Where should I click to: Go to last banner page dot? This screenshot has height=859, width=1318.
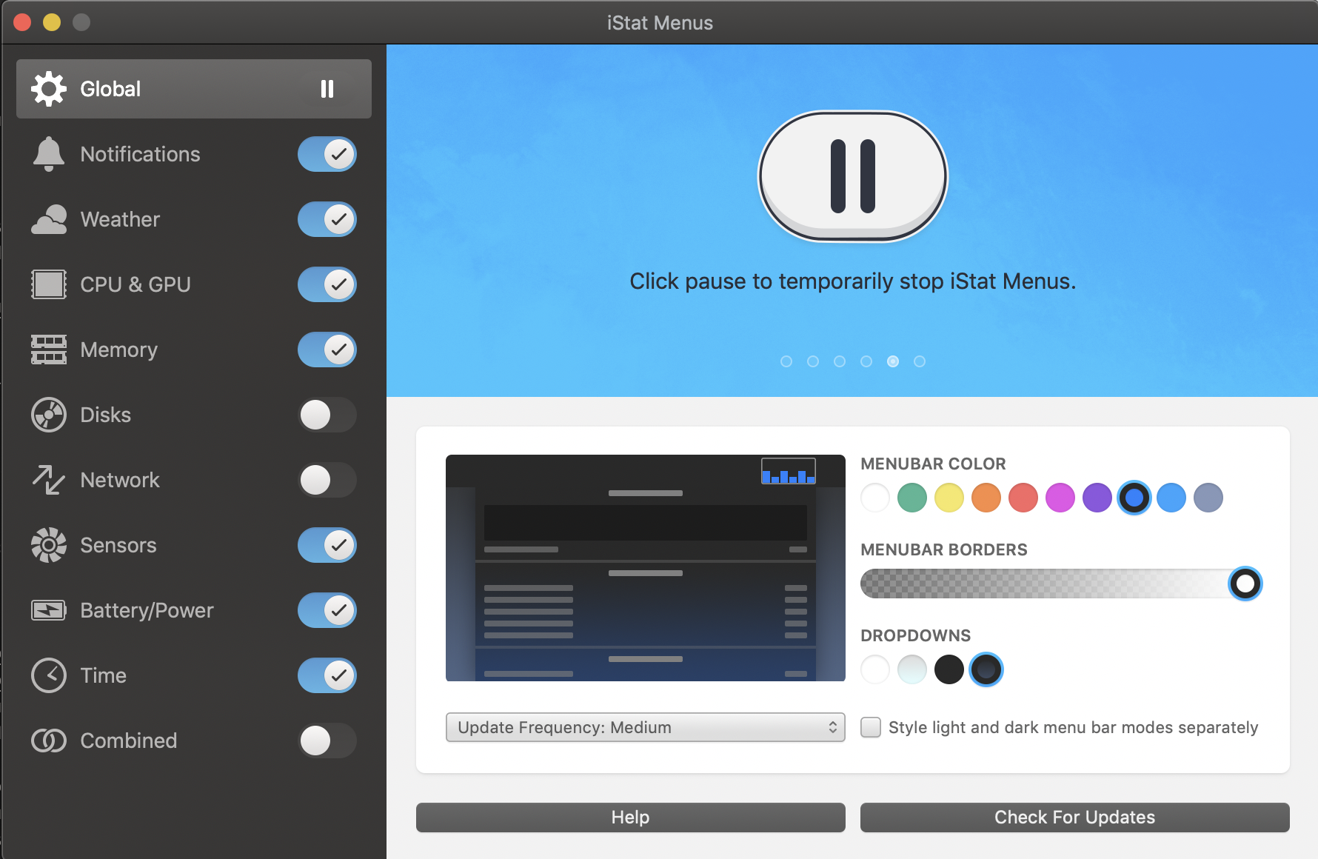point(920,361)
